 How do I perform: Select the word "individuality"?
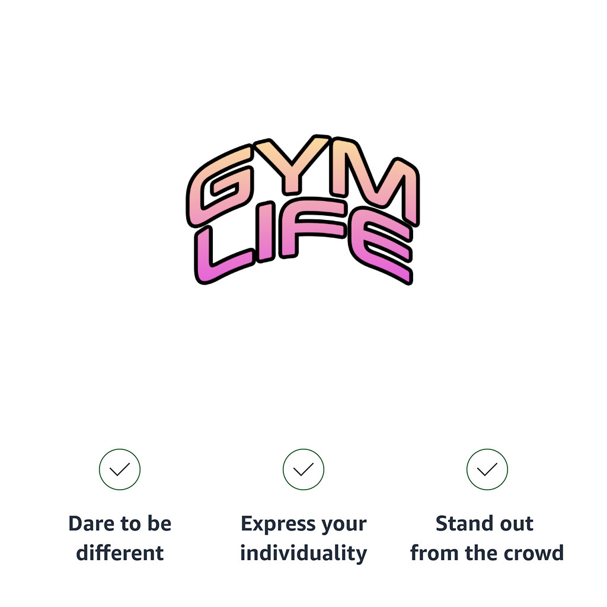point(303,553)
